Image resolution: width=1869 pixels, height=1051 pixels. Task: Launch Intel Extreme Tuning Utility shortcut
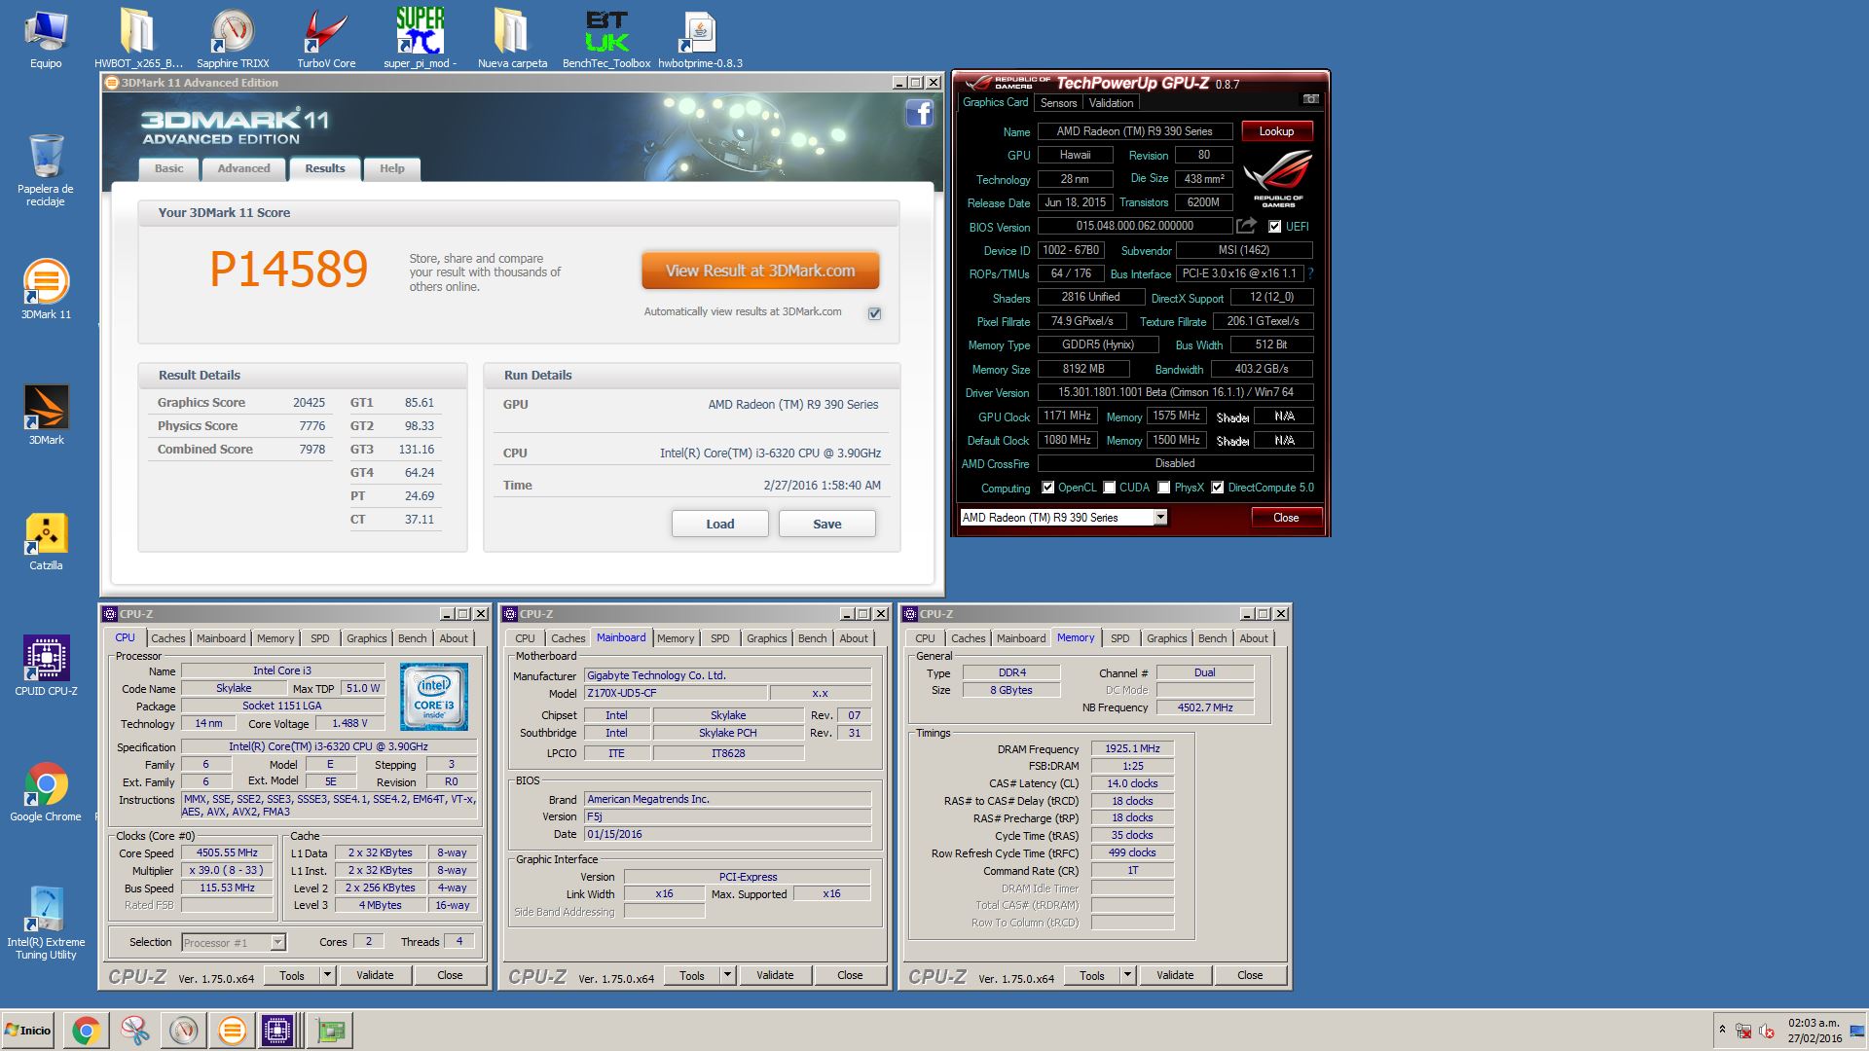(x=46, y=923)
